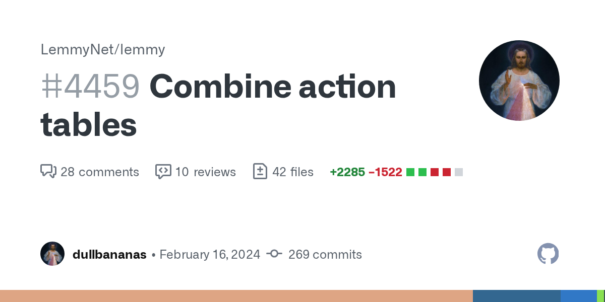The width and height of the screenshot is (605, 302).
Task: Show the 42 files label
Action: (x=293, y=172)
